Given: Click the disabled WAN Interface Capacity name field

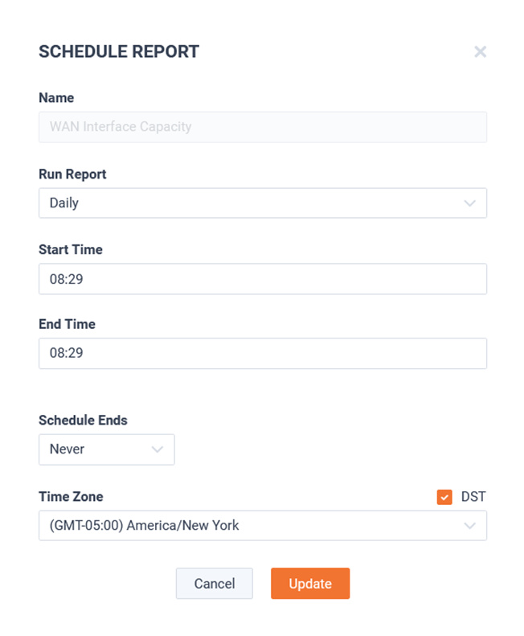Looking at the screenshot, I should 263,127.
